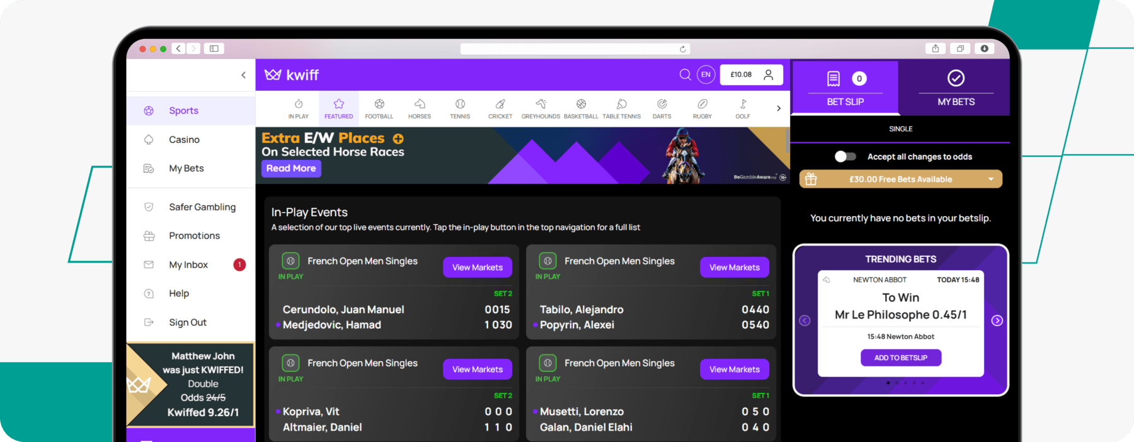This screenshot has width=1134, height=442.
Task: Show more sports with right arrow
Action: coord(779,108)
